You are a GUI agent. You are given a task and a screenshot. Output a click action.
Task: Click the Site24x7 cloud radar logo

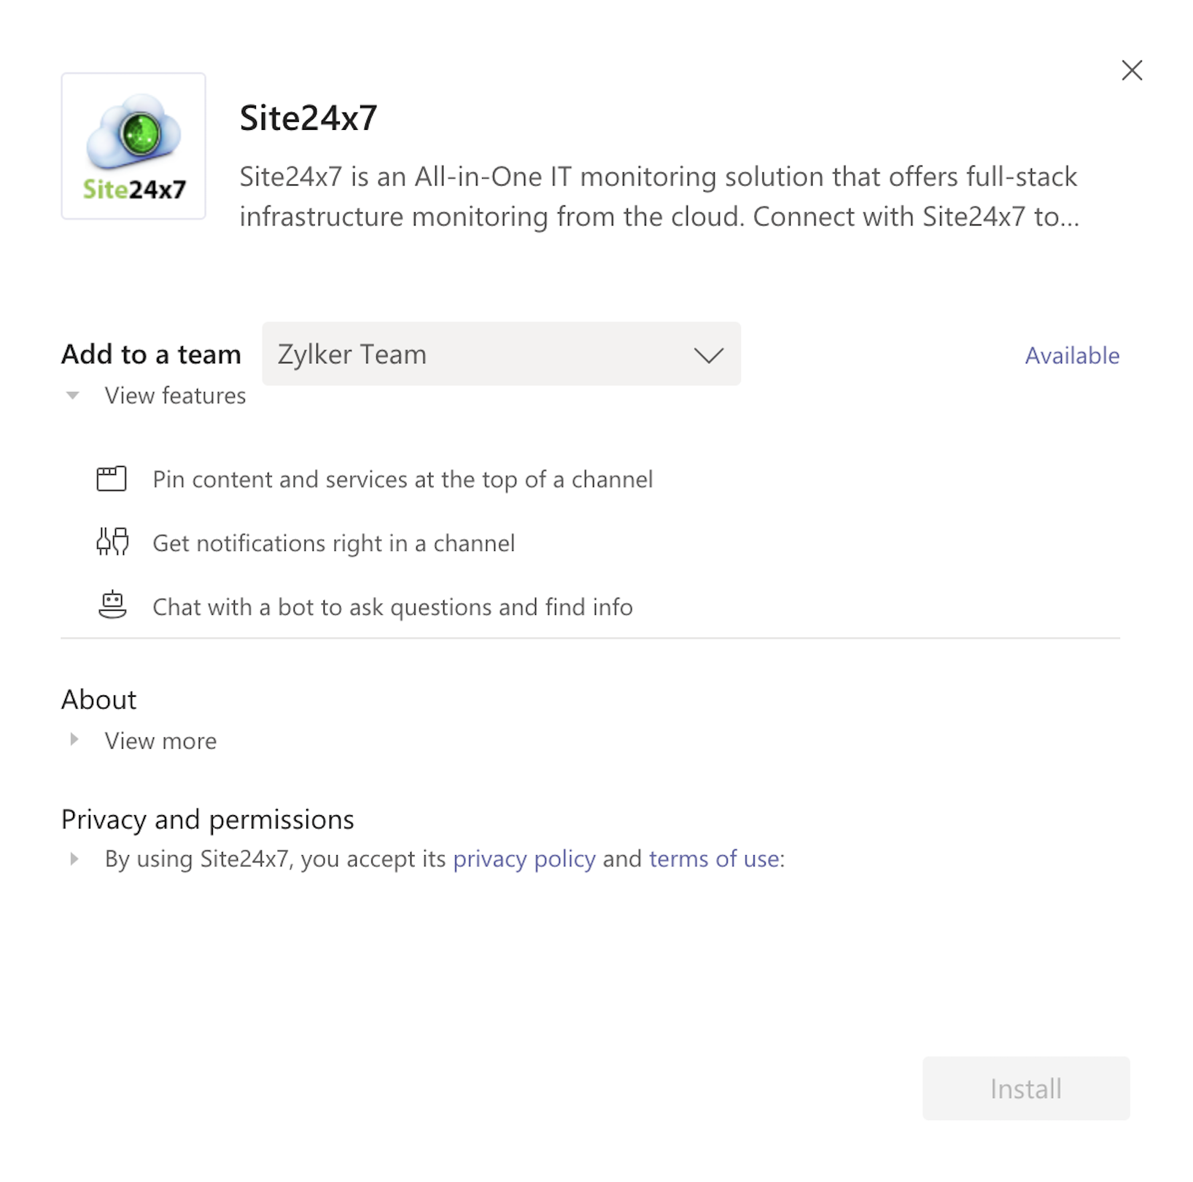(133, 145)
